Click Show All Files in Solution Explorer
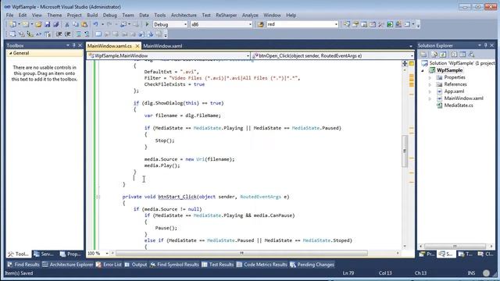The image size is (500, 281). [434, 55]
